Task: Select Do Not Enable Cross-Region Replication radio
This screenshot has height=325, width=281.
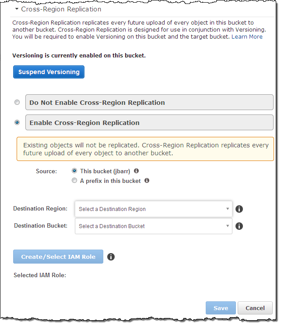Action: coord(17,103)
